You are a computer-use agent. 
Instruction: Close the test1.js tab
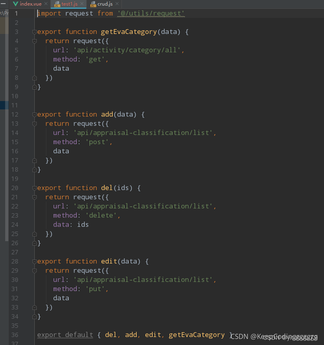coord(81,4)
